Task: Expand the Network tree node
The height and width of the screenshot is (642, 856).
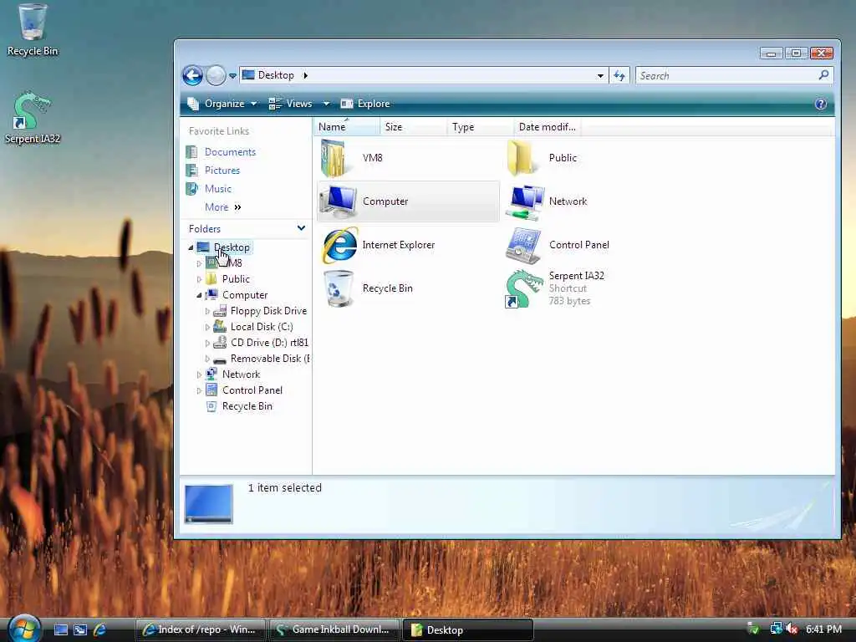Action: (199, 375)
